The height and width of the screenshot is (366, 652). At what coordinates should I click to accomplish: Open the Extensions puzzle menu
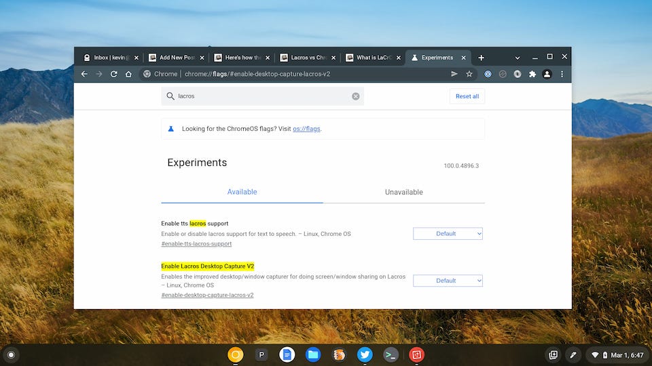click(x=532, y=74)
